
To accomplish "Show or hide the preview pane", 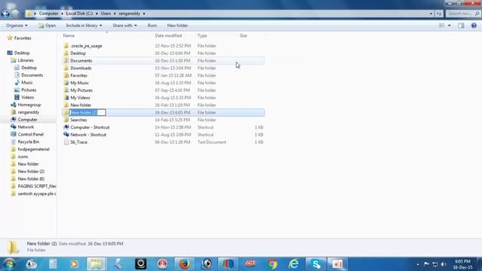I will (x=461, y=26).
